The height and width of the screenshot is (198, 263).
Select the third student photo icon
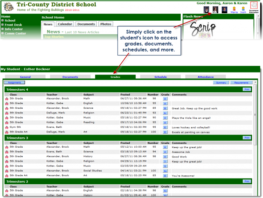tap(224, 10)
